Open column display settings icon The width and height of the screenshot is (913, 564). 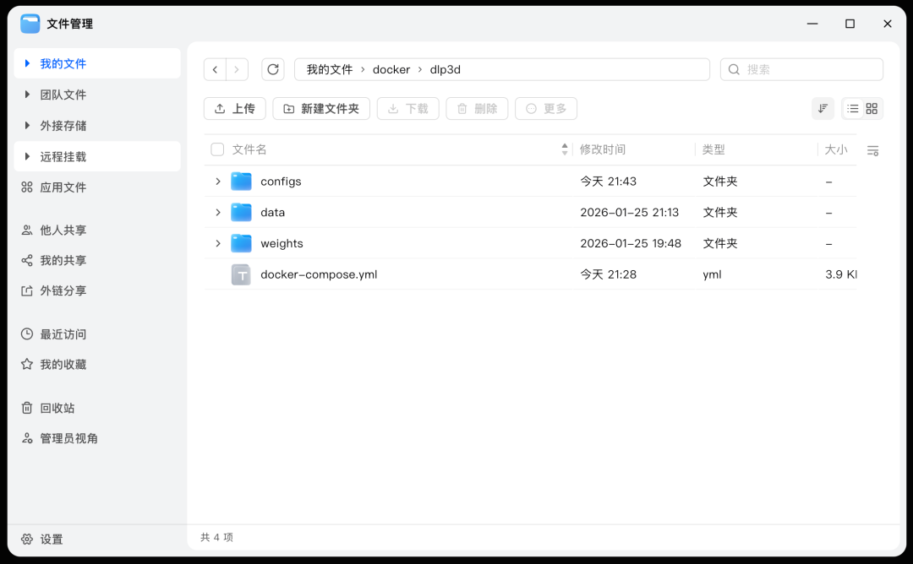872,149
